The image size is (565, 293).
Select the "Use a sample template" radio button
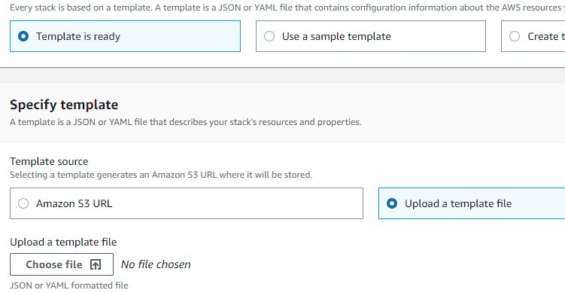[x=269, y=36]
